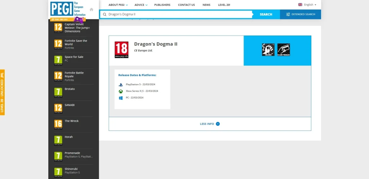
Task: Open Extended Search options
Action: tap(300, 14)
